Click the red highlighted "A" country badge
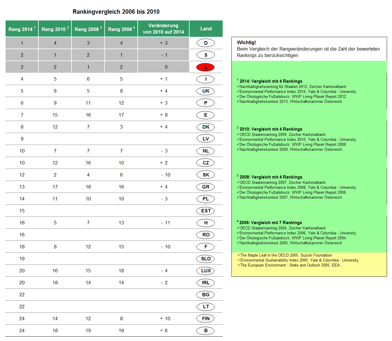Image resolution: width=392 pixels, height=341 pixels. coord(205,67)
